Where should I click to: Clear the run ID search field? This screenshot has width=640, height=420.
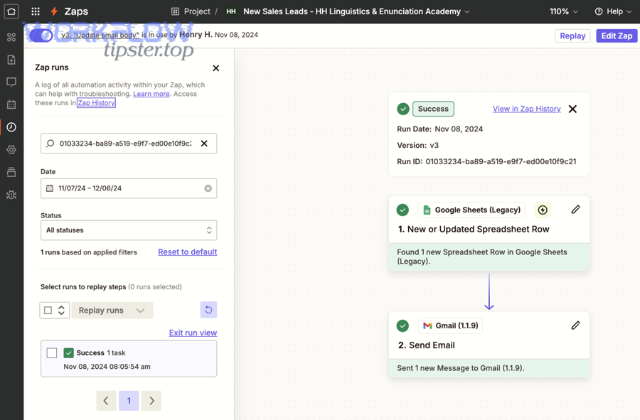coord(204,143)
